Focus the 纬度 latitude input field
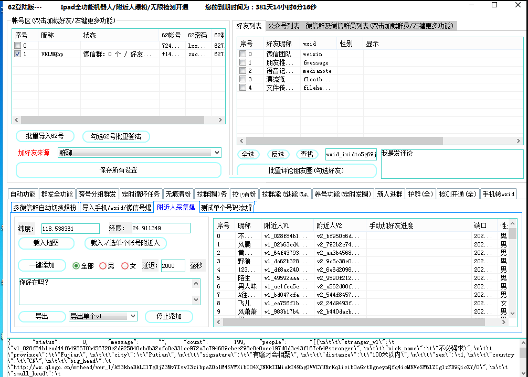 tap(70, 229)
